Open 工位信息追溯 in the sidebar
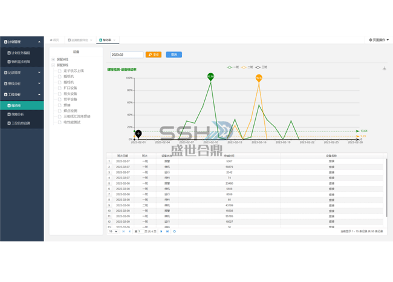393x282 pixels. [x=22, y=123]
